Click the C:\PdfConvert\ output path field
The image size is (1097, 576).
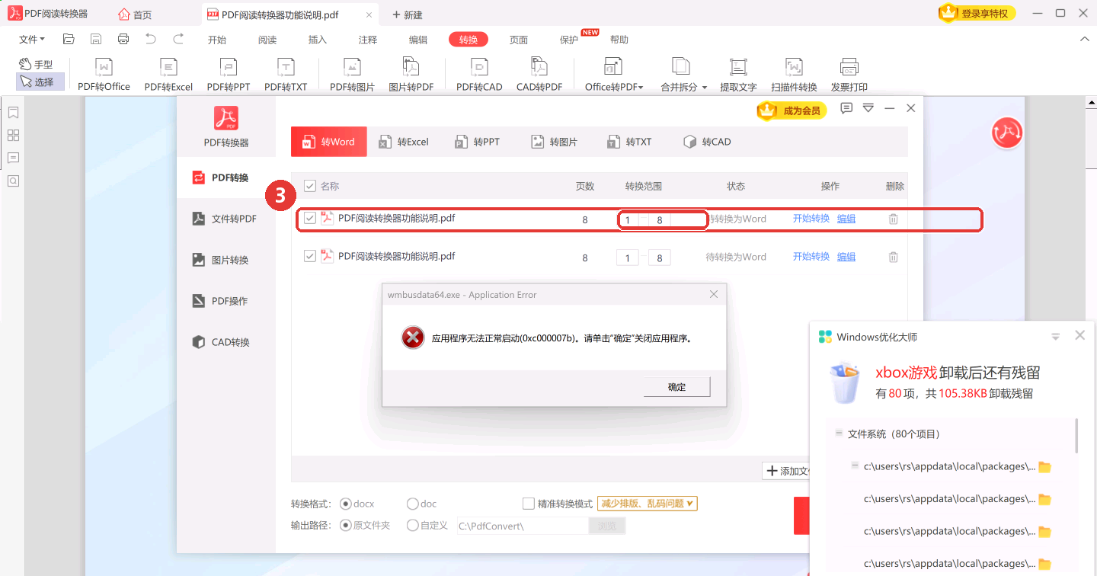coord(523,526)
